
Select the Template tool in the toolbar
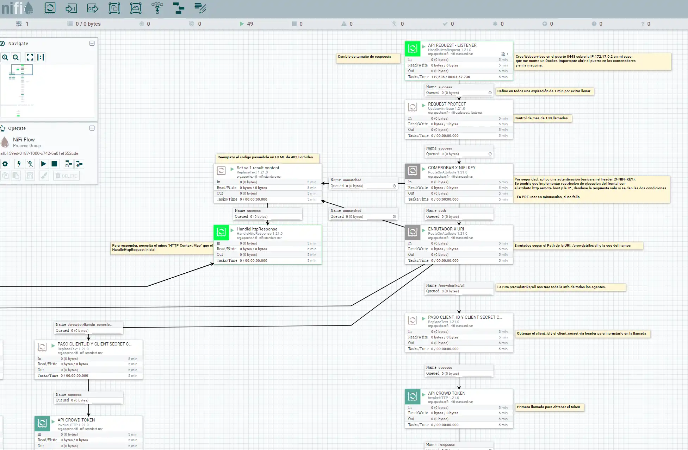pyautogui.click(x=179, y=8)
